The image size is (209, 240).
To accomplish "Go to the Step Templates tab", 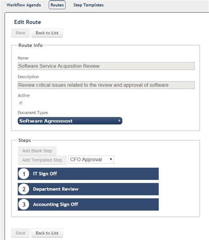I will click(x=89, y=5).
